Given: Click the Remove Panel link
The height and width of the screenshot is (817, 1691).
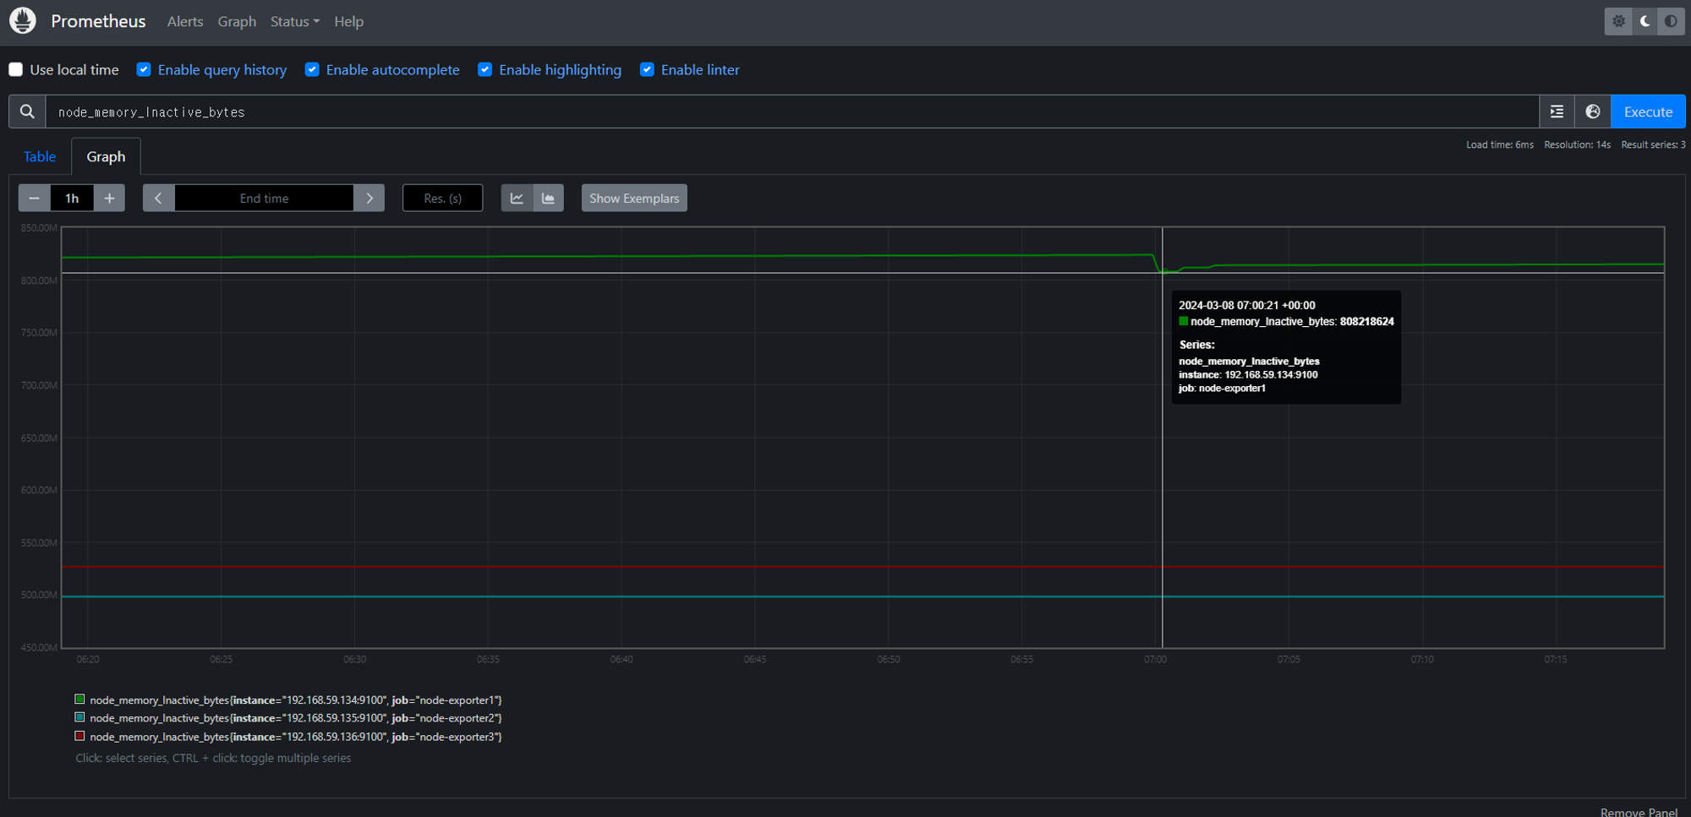Looking at the screenshot, I should pos(1639,811).
